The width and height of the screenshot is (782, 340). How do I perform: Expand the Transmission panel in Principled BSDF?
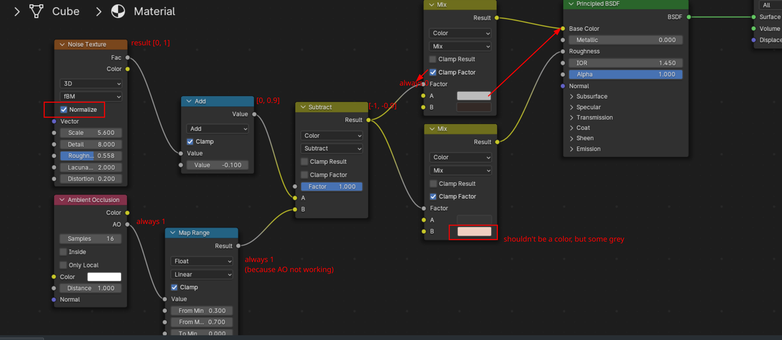591,118
